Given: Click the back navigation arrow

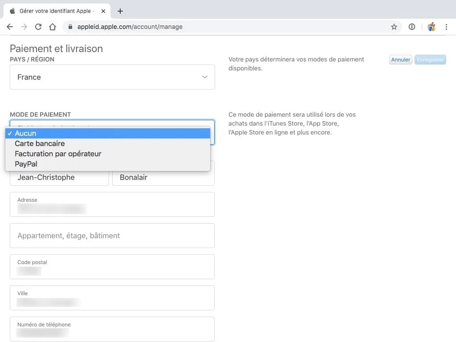Looking at the screenshot, I should point(10,27).
